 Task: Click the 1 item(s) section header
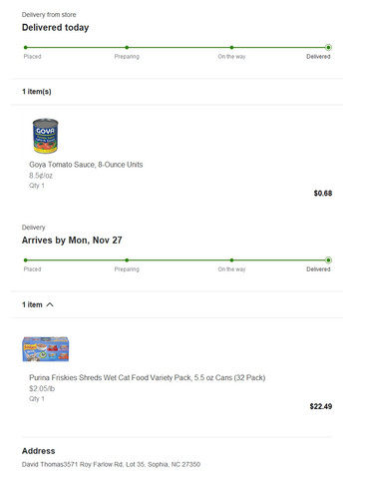37,92
